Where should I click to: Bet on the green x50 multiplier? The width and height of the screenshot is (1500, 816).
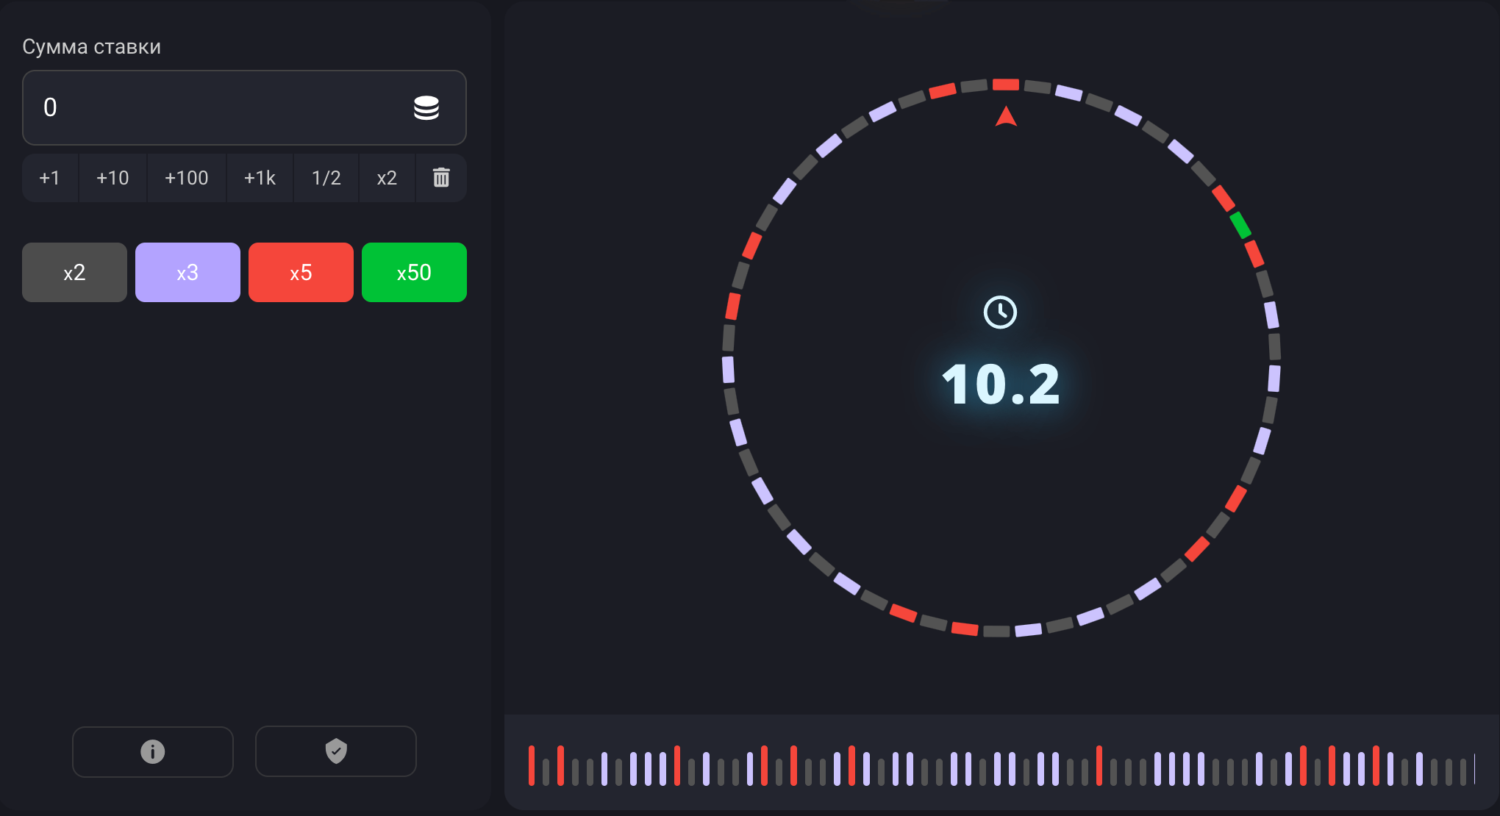click(414, 273)
